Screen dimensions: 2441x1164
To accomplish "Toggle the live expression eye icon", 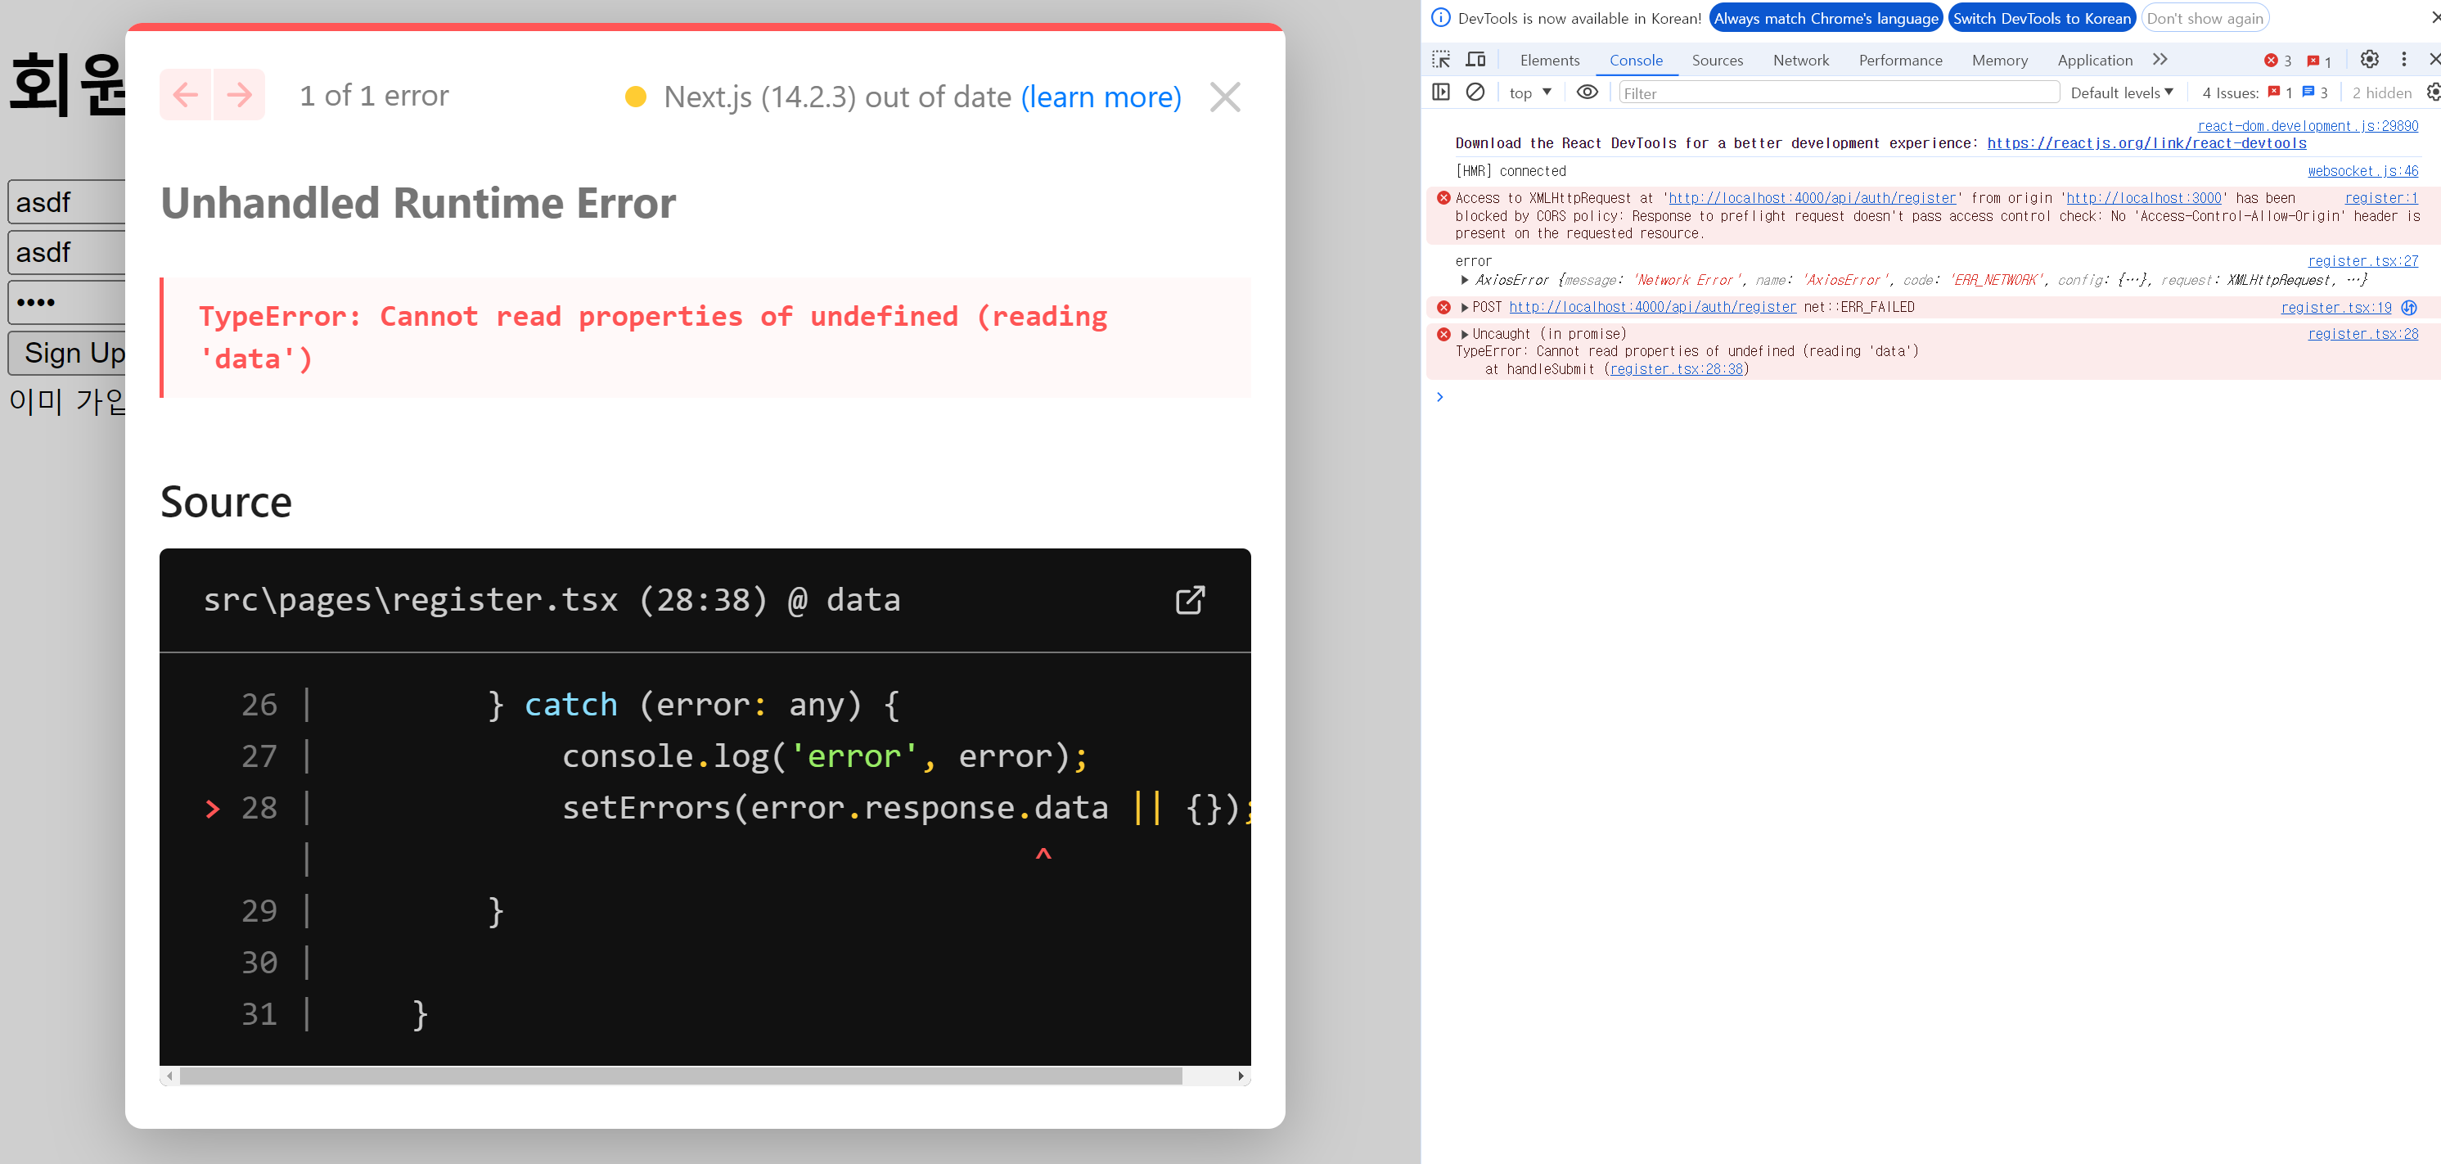I will [1588, 92].
